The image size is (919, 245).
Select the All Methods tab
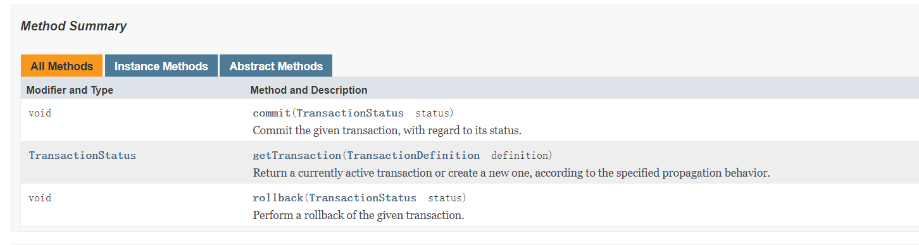(x=61, y=66)
